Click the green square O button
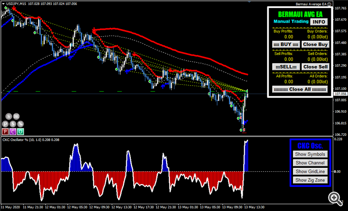The image size is (348, 211). [x=20, y=132]
